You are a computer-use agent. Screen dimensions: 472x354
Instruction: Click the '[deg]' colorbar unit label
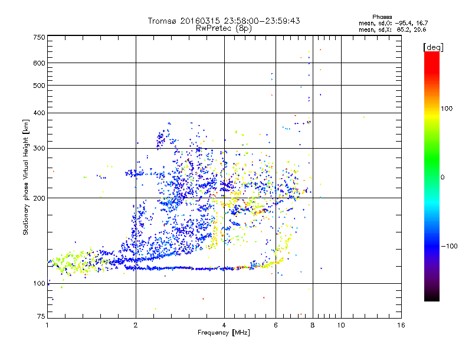click(433, 47)
